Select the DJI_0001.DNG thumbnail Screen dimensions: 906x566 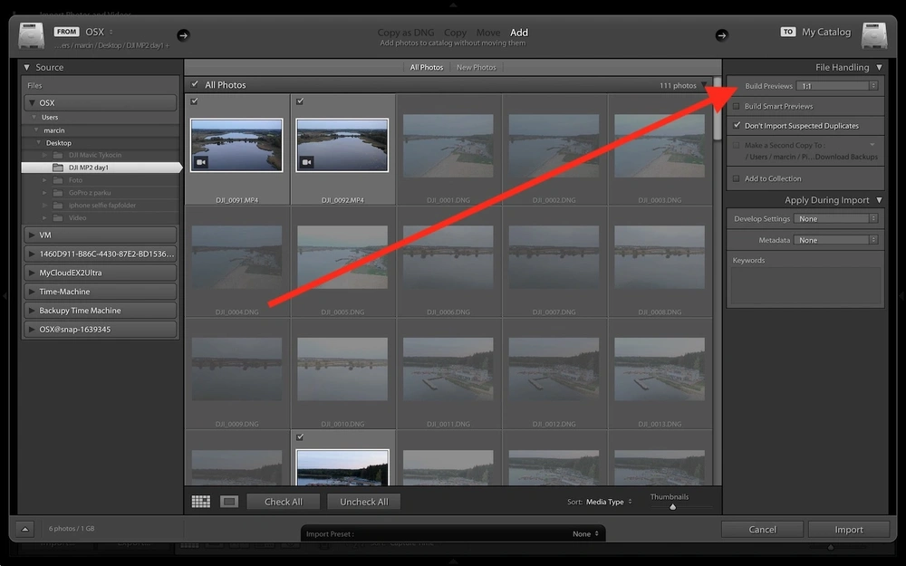point(448,145)
